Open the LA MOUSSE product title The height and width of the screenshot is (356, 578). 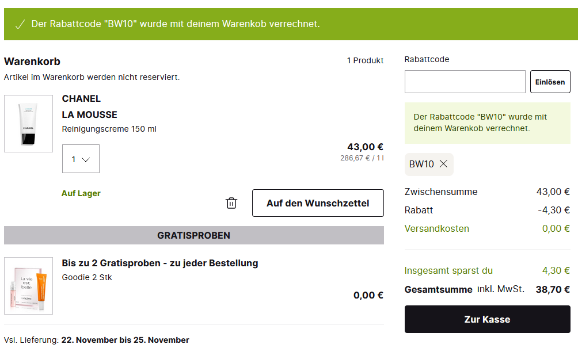[89, 114]
